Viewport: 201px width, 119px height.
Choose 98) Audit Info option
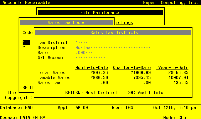click(146, 92)
